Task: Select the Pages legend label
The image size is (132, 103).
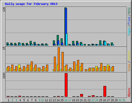Action: pyautogui.click(x=129, y=31)
